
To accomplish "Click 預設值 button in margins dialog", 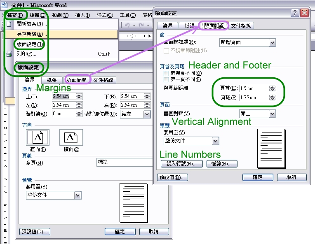I will [35, 232].
